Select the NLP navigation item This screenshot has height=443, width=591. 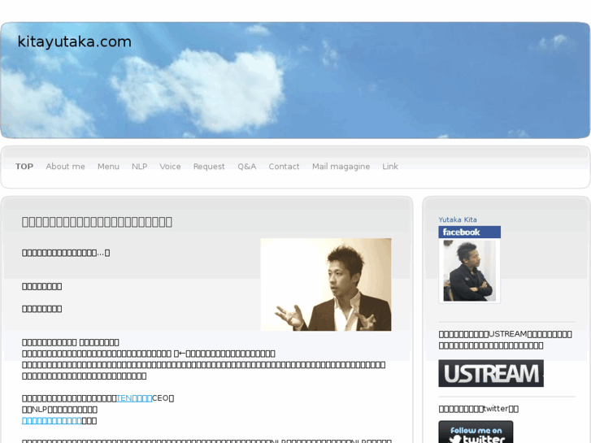(x=140, y=167)
